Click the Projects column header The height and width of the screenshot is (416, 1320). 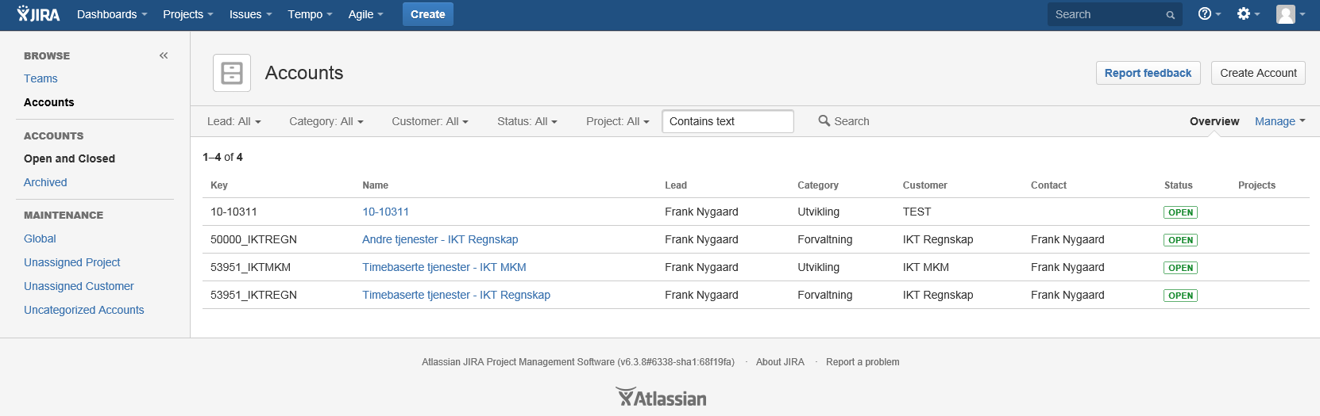tap(1256, 185)
